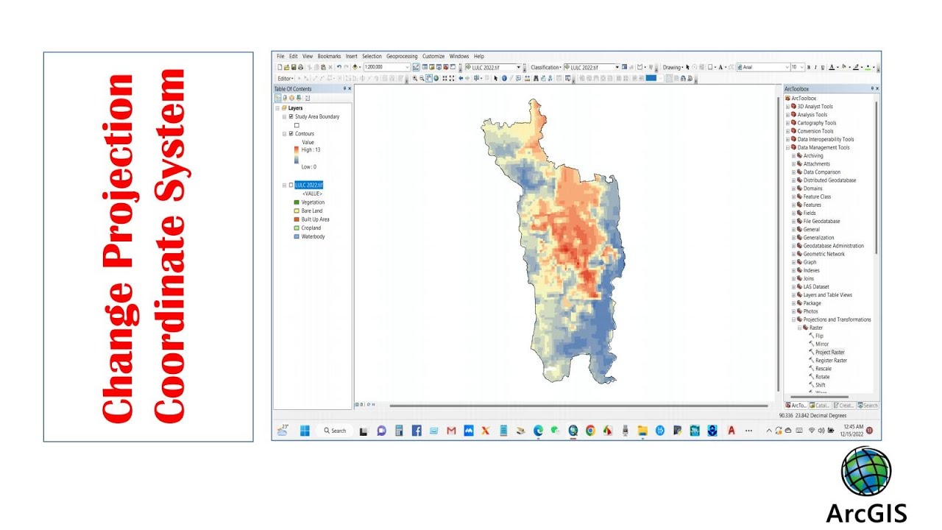Activate the Identify tool
This screenshot has width=942, height=530.
tap(504, 78)
